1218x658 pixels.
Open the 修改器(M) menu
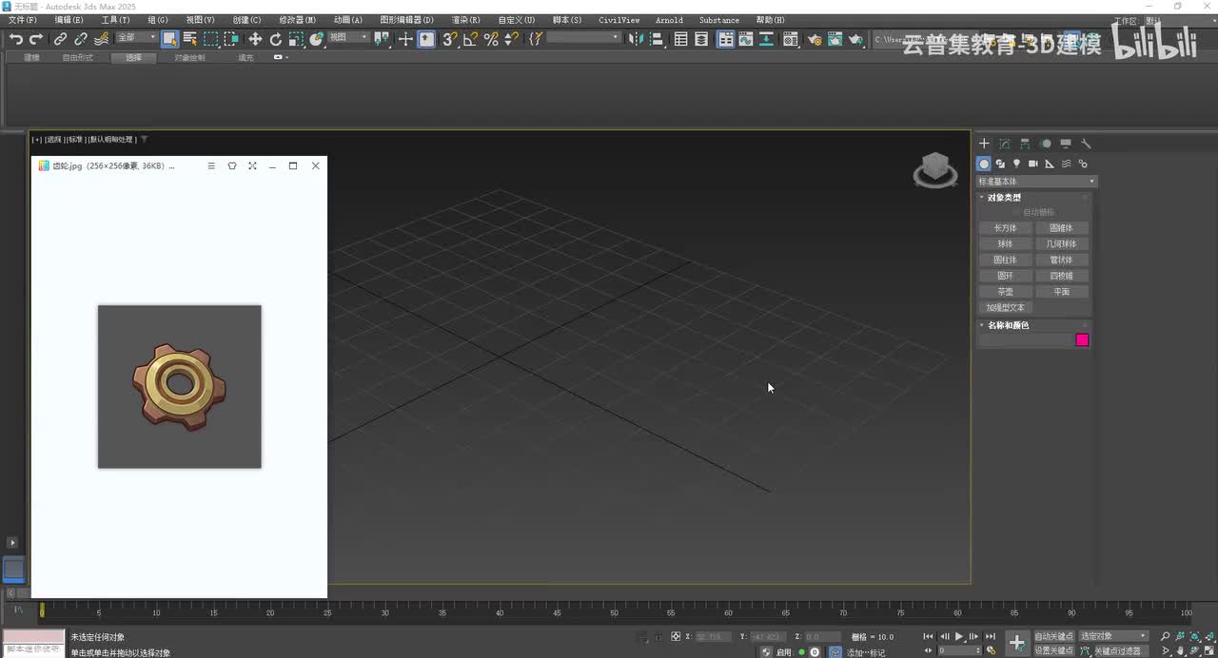click(297, 20)
